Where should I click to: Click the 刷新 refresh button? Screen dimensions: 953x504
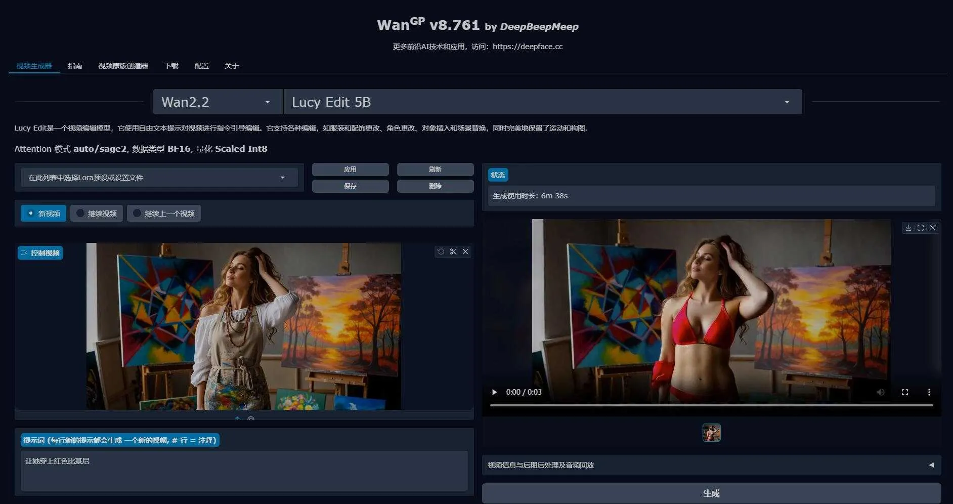[x=435, y=170]
